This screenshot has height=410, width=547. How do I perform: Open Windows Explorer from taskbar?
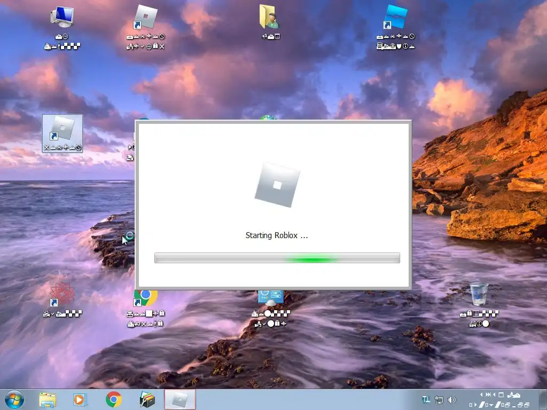48,400
